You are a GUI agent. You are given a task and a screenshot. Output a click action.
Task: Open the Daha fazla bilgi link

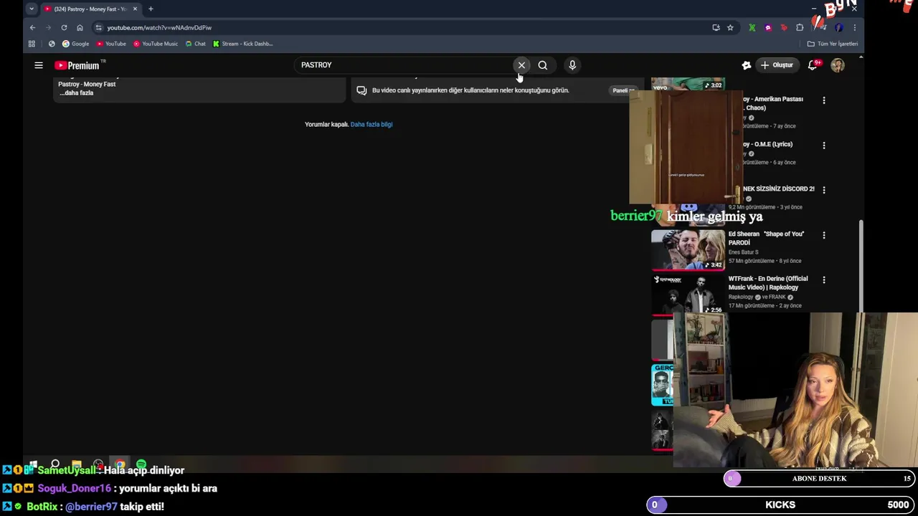(372, 125)
